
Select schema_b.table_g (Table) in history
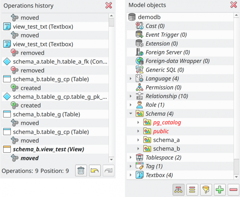[x=46, y=114]
